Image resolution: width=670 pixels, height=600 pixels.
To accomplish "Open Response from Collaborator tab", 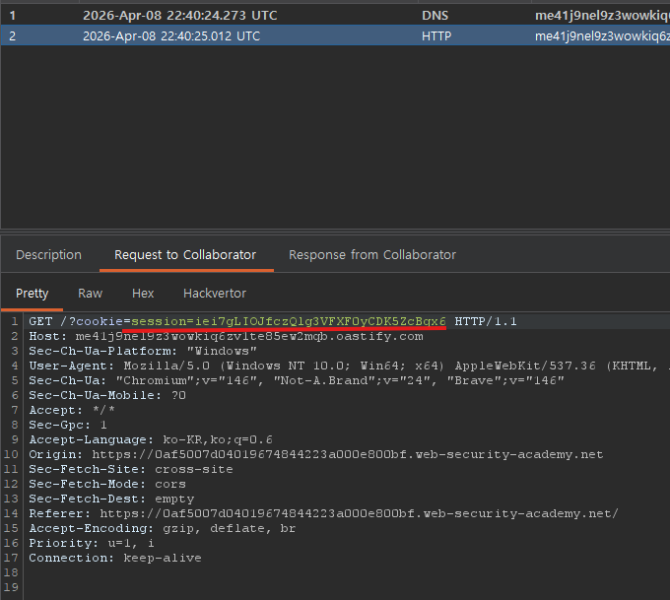I will pos(372,255).
